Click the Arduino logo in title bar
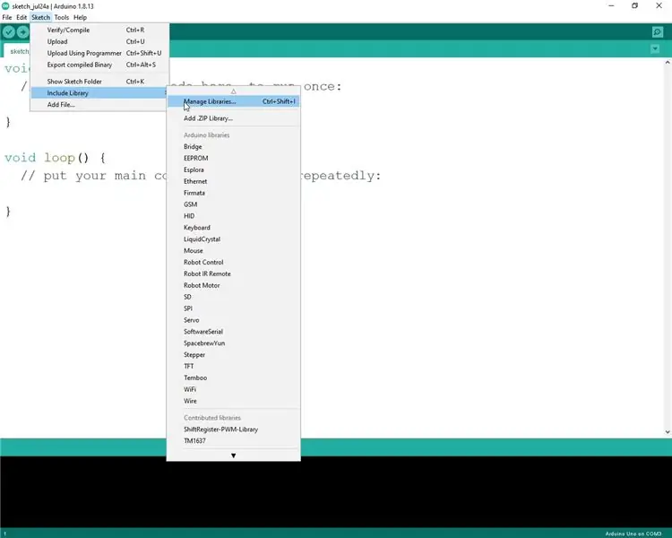The image size is (672, 538). coord(5,6)
